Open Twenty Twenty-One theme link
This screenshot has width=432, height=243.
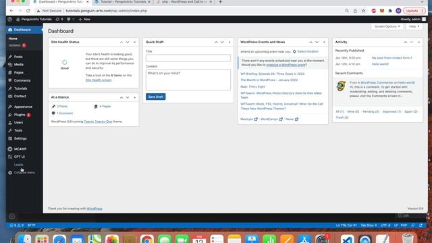tap(98, 122)
